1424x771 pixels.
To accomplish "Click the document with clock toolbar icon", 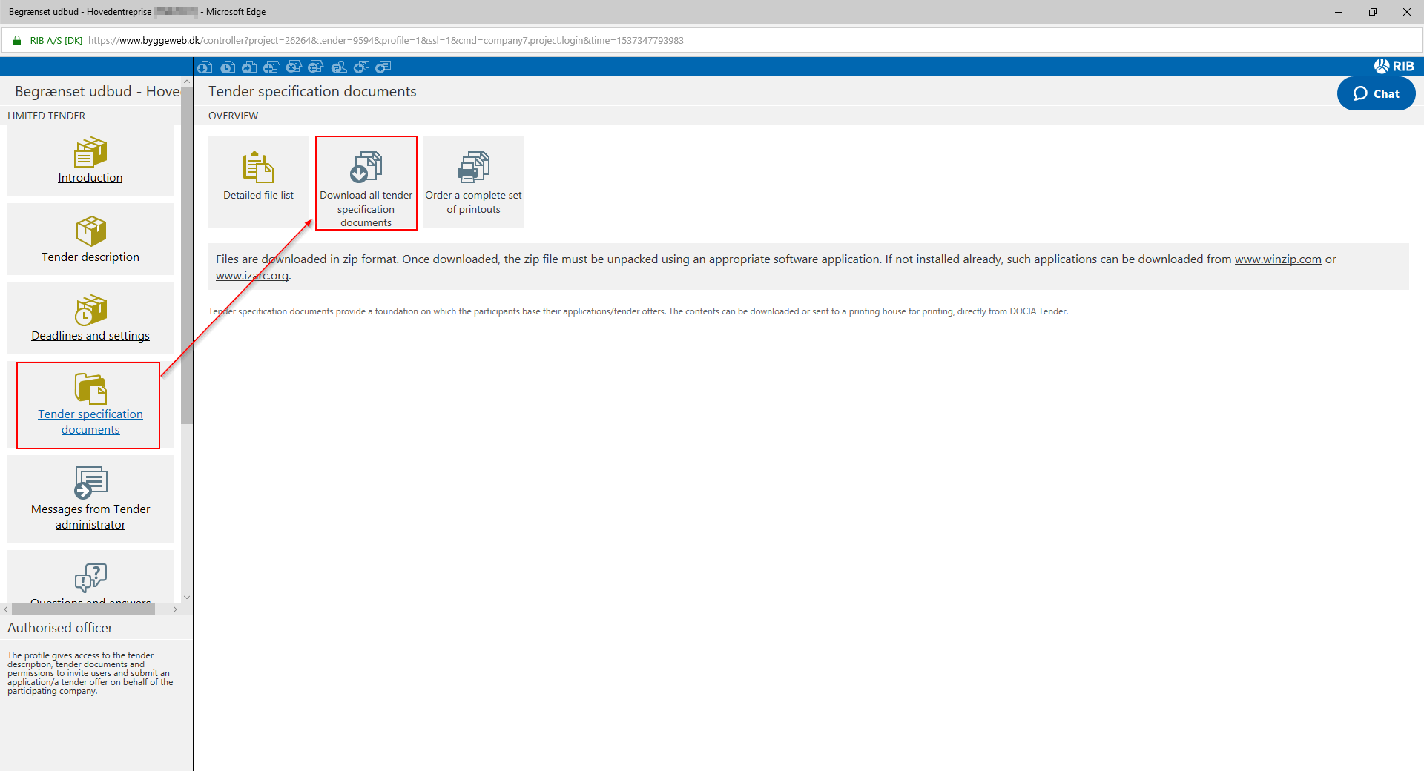I will (x=228, y=67).
